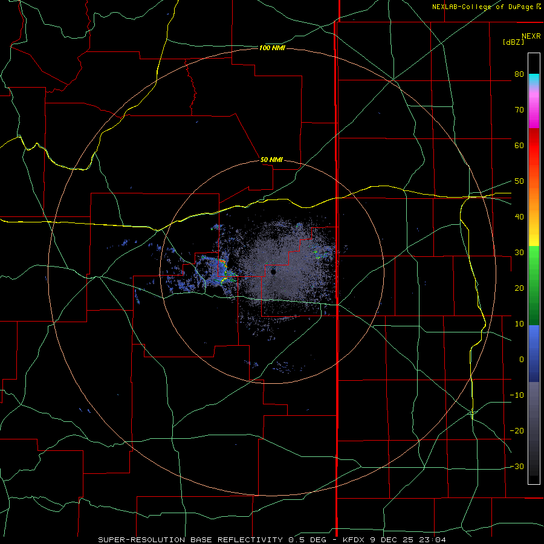Click the orange band of the color scale

pos(534,198)
